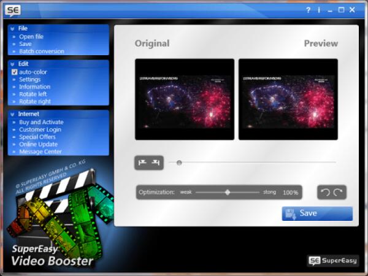Click the Preview video thumbnail
The width and height of the screenshot is (368, 276).
288,99
